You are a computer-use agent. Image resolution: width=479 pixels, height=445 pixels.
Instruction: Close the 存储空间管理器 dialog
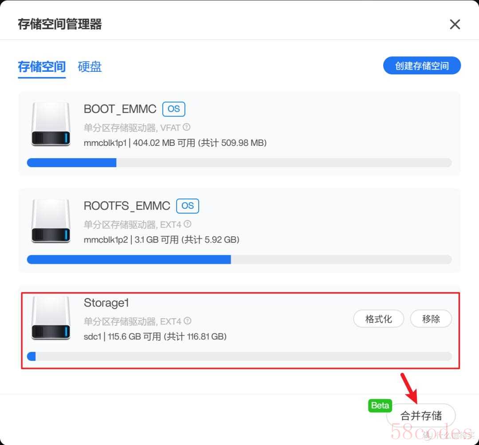455,24
